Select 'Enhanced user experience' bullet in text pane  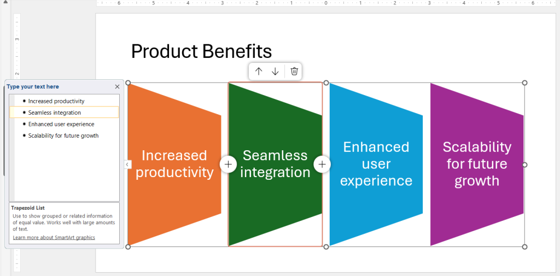point(61,124)
